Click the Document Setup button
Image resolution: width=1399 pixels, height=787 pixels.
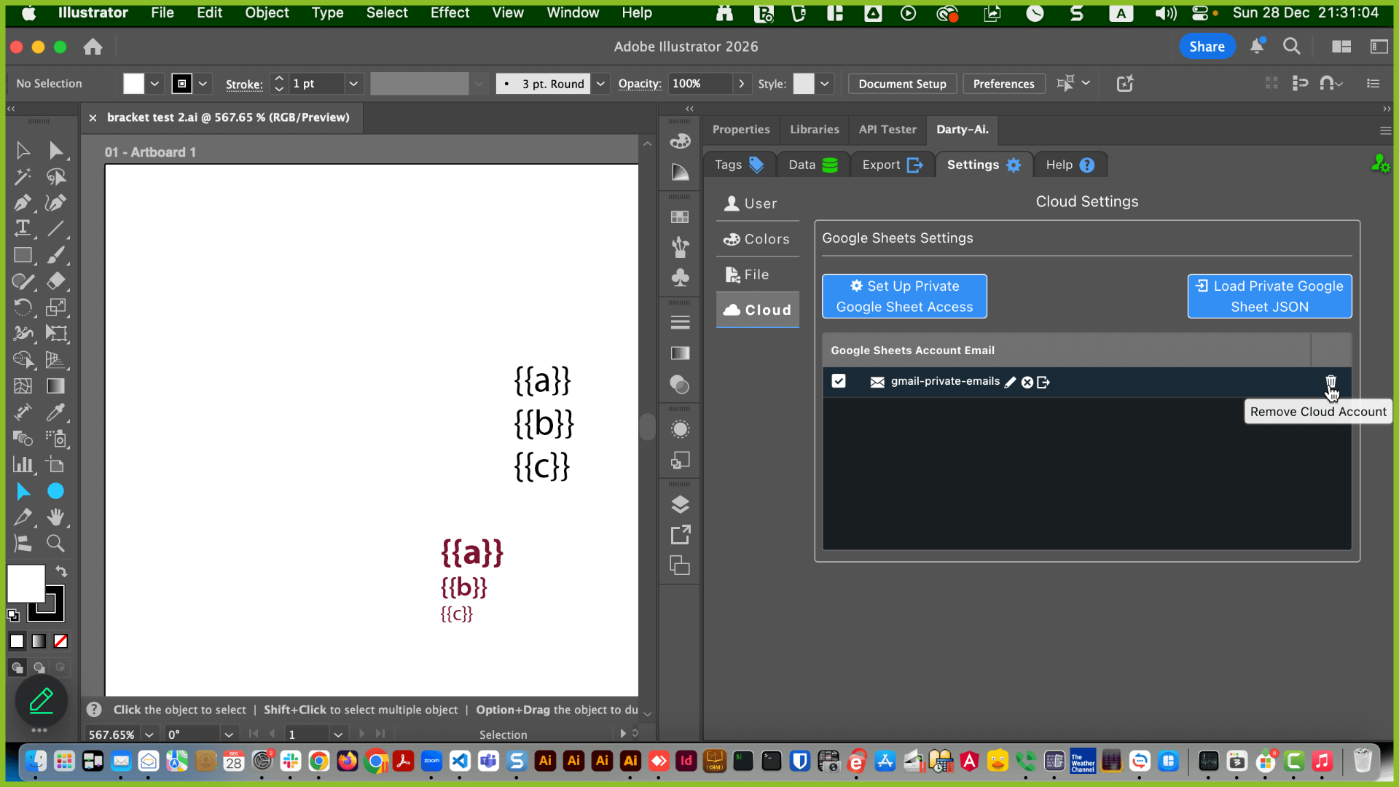click(902, 84)
